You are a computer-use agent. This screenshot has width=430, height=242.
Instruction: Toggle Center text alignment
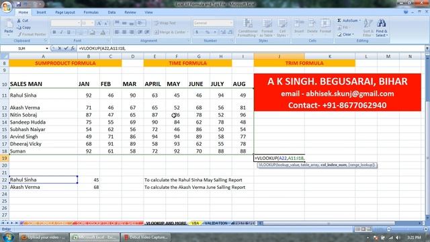(x=124, y=32)
